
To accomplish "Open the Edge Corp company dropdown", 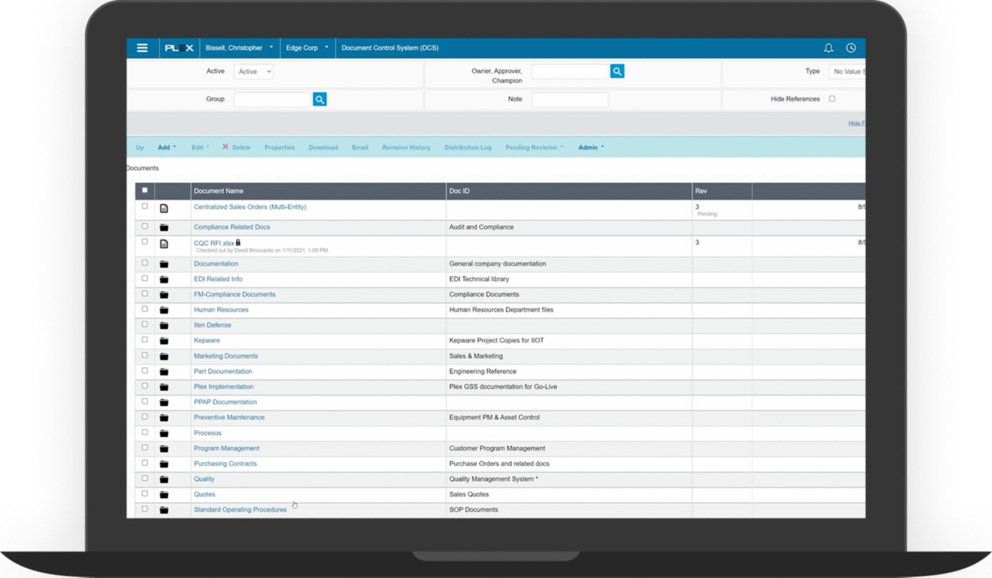I will coord(308,48).
